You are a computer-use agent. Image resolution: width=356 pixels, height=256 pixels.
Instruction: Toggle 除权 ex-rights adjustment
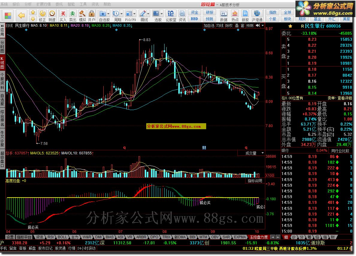(229, 25)
